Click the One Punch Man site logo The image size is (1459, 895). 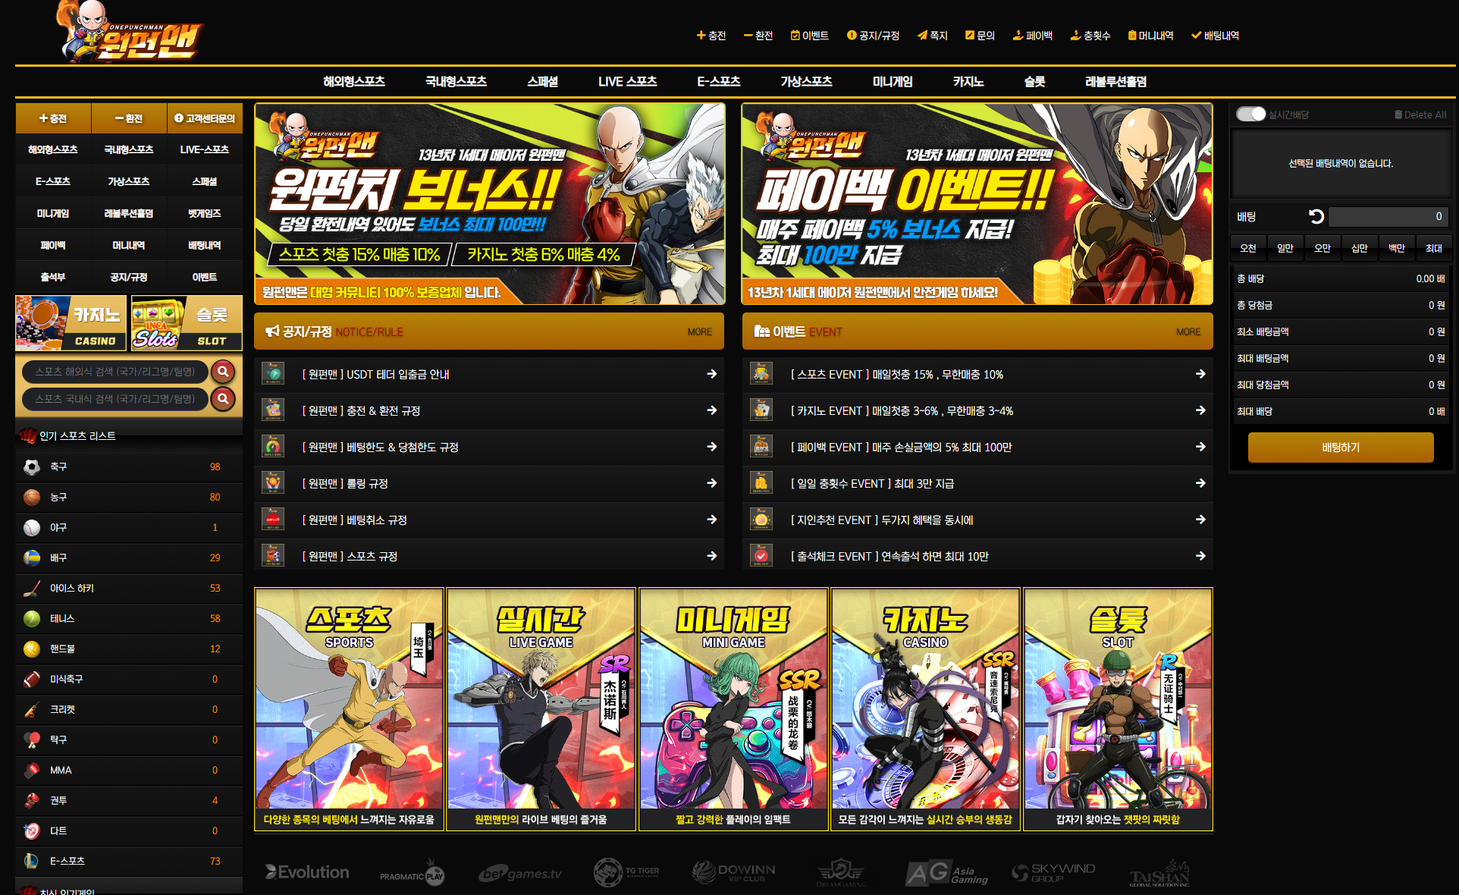pyautogui.click(x=129, y=33)
